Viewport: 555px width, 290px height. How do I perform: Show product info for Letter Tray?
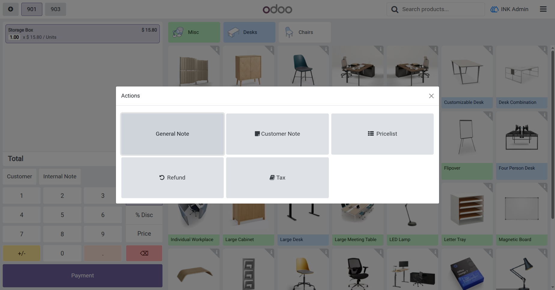coord(490,186)
